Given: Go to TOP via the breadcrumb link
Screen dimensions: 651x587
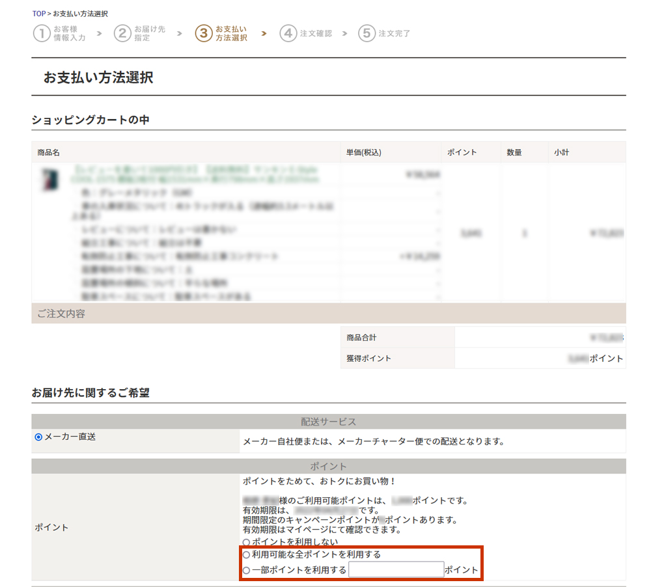Looking at the screenshot, I should tap(38, 14).
